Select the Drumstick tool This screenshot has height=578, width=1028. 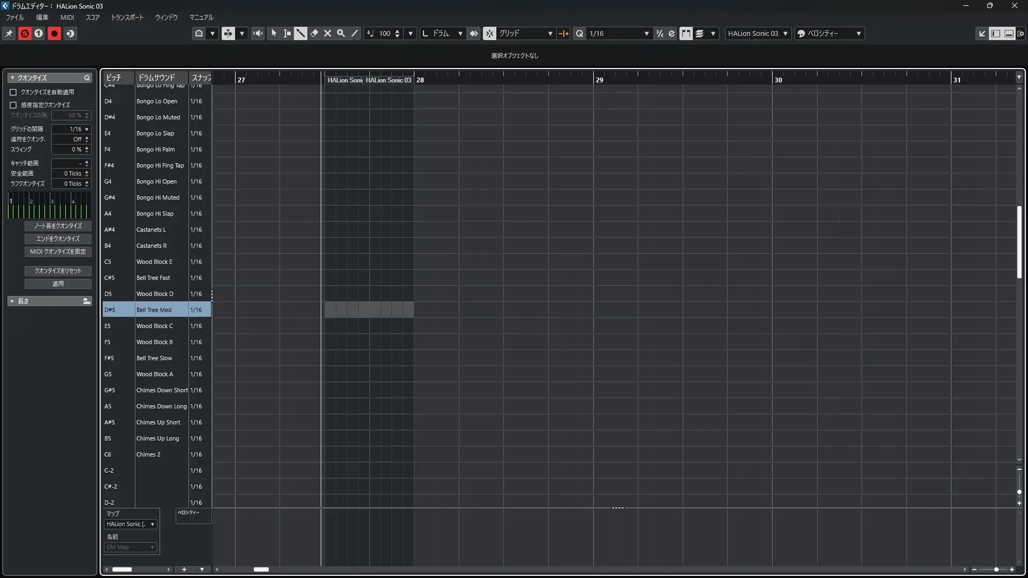[x=300, y=33]
